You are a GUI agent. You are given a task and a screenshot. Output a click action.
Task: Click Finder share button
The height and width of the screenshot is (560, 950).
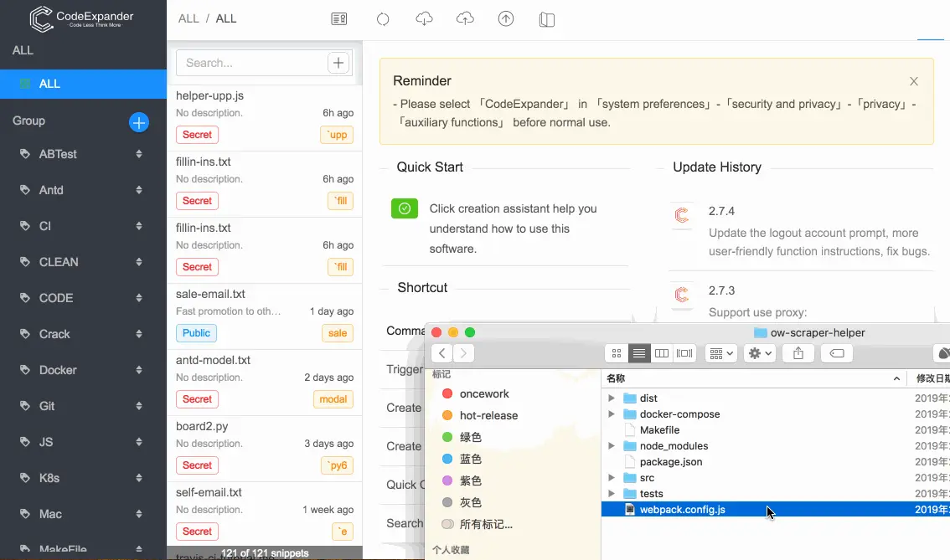(x=798, y=353)
